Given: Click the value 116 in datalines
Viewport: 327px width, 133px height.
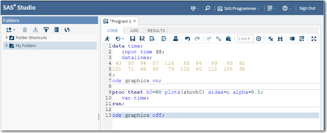Looking at the screenshot, I should (x=169, y=63).
